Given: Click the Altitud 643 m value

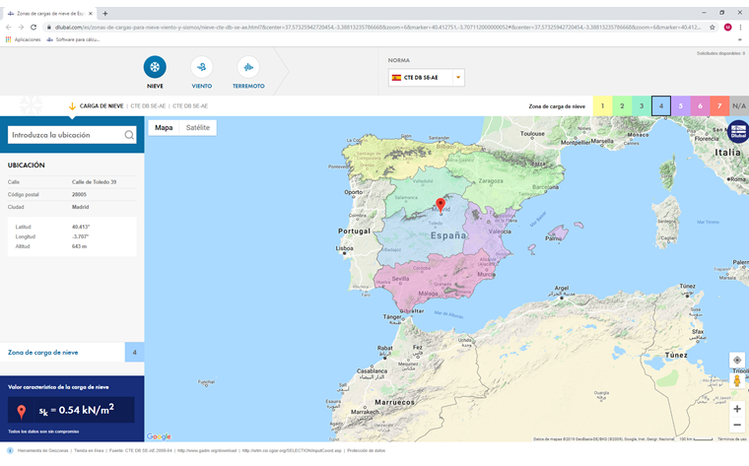Looking at the screenshot, I should (79, 246).
